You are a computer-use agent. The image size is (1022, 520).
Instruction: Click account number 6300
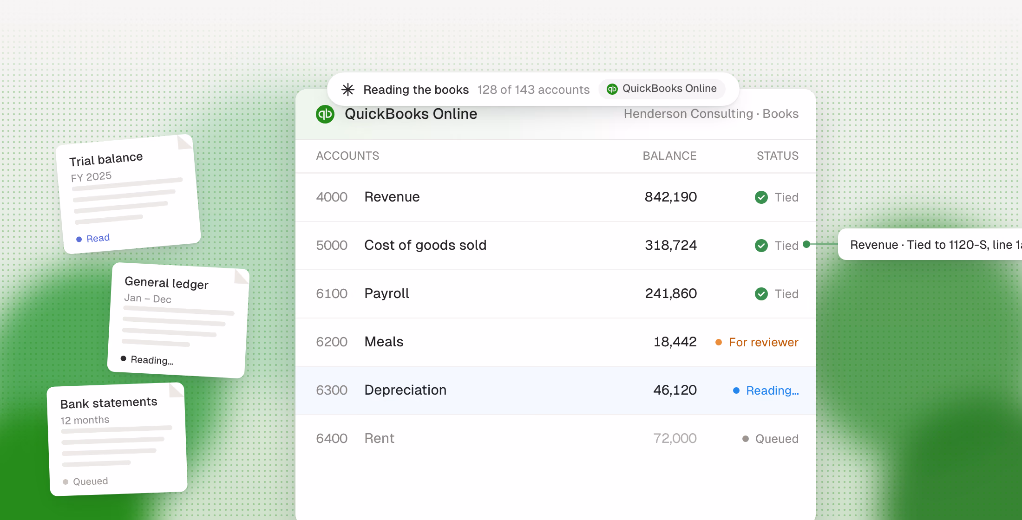click(332, 390)
